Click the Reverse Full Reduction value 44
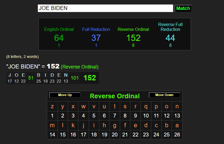The image size is (224, 144). (170, 38)
